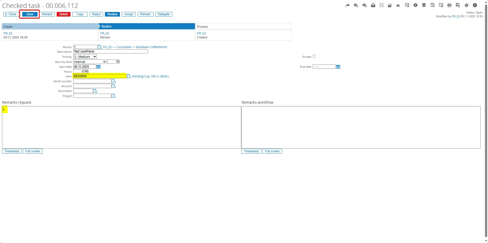Click the database stack icon
The image size is (488, 243).
click(x=424, y=5)
